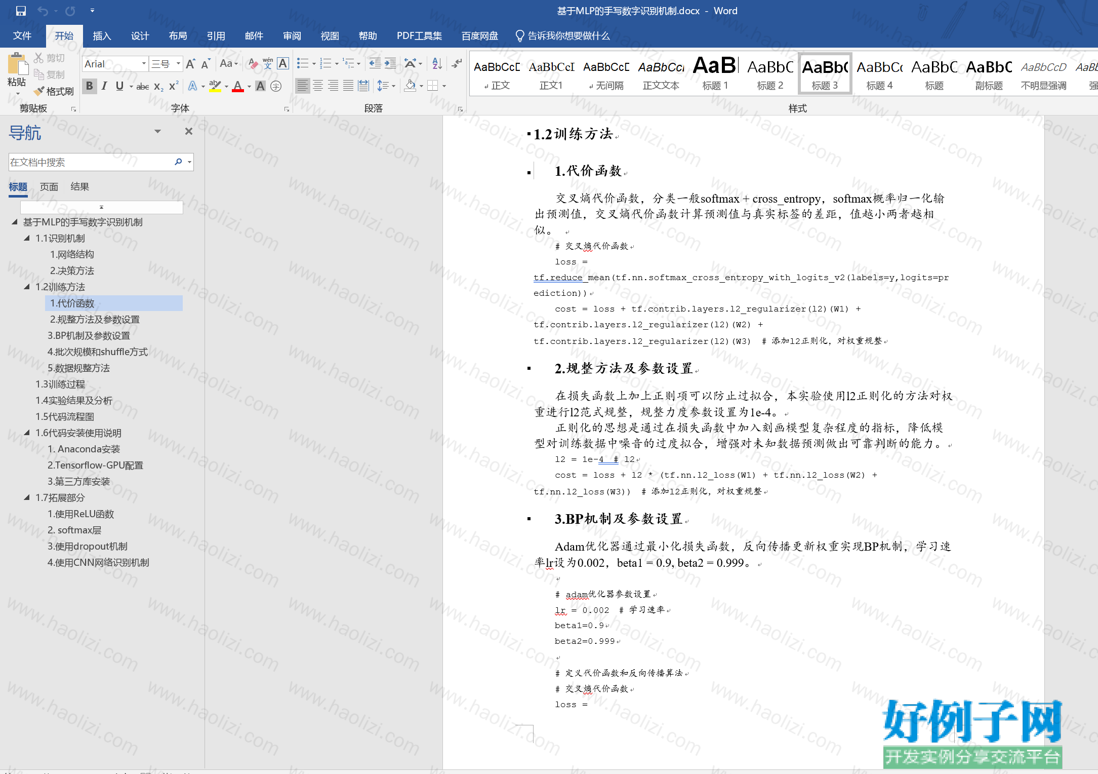This screenshot has height=774, width=1098.
Task: Show or hide paragraph marks
Action: [x=457, y=64]
